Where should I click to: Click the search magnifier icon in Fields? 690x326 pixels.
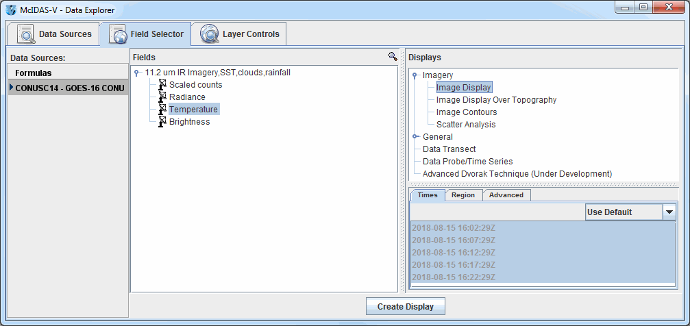pyautogui.click(x=393, y=57)
